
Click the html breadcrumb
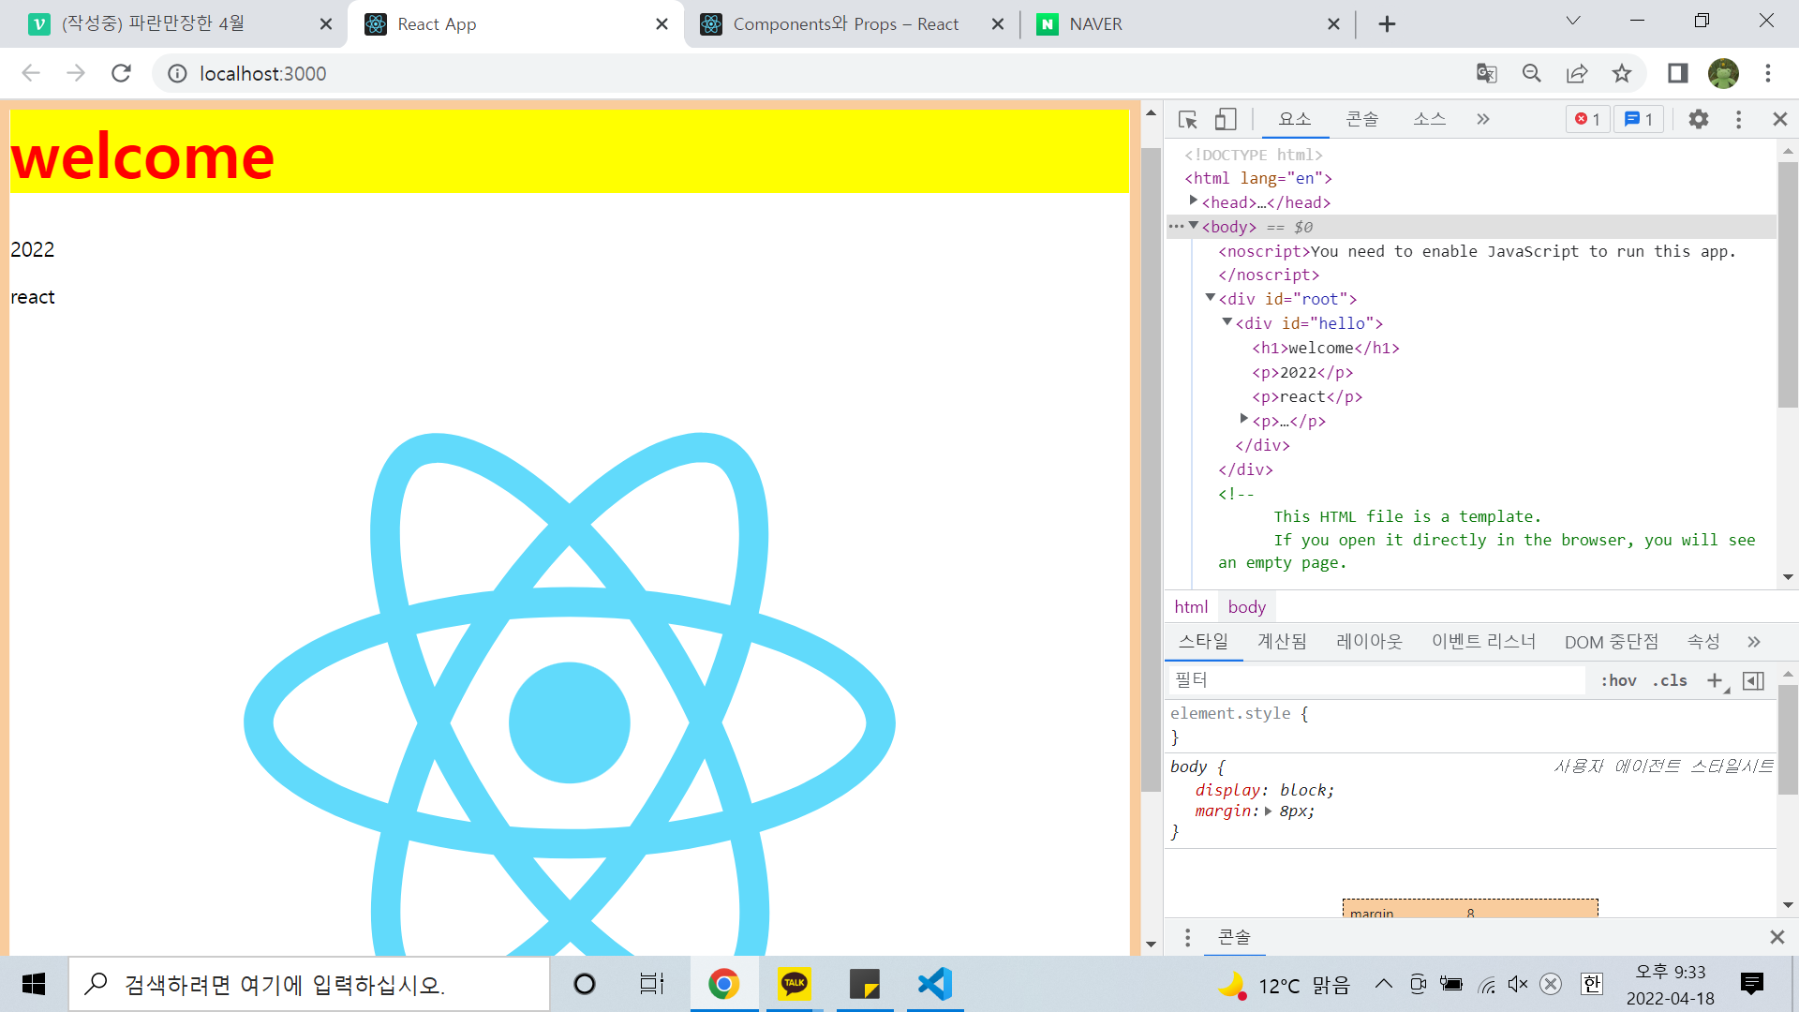pyautogui.click(x=1191, y=607)
